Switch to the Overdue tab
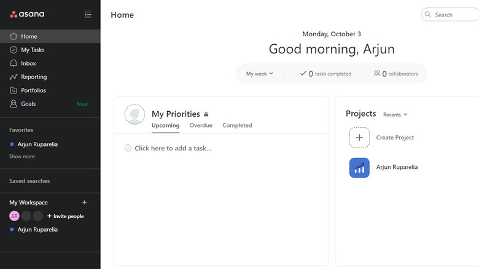Image resolution: width=479 pixels, height=269 pixels. [201, 125]
